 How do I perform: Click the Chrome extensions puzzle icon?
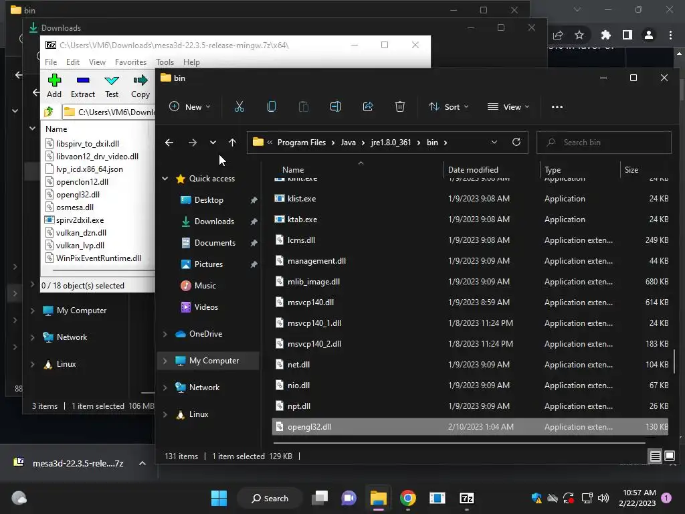point(605,35)
